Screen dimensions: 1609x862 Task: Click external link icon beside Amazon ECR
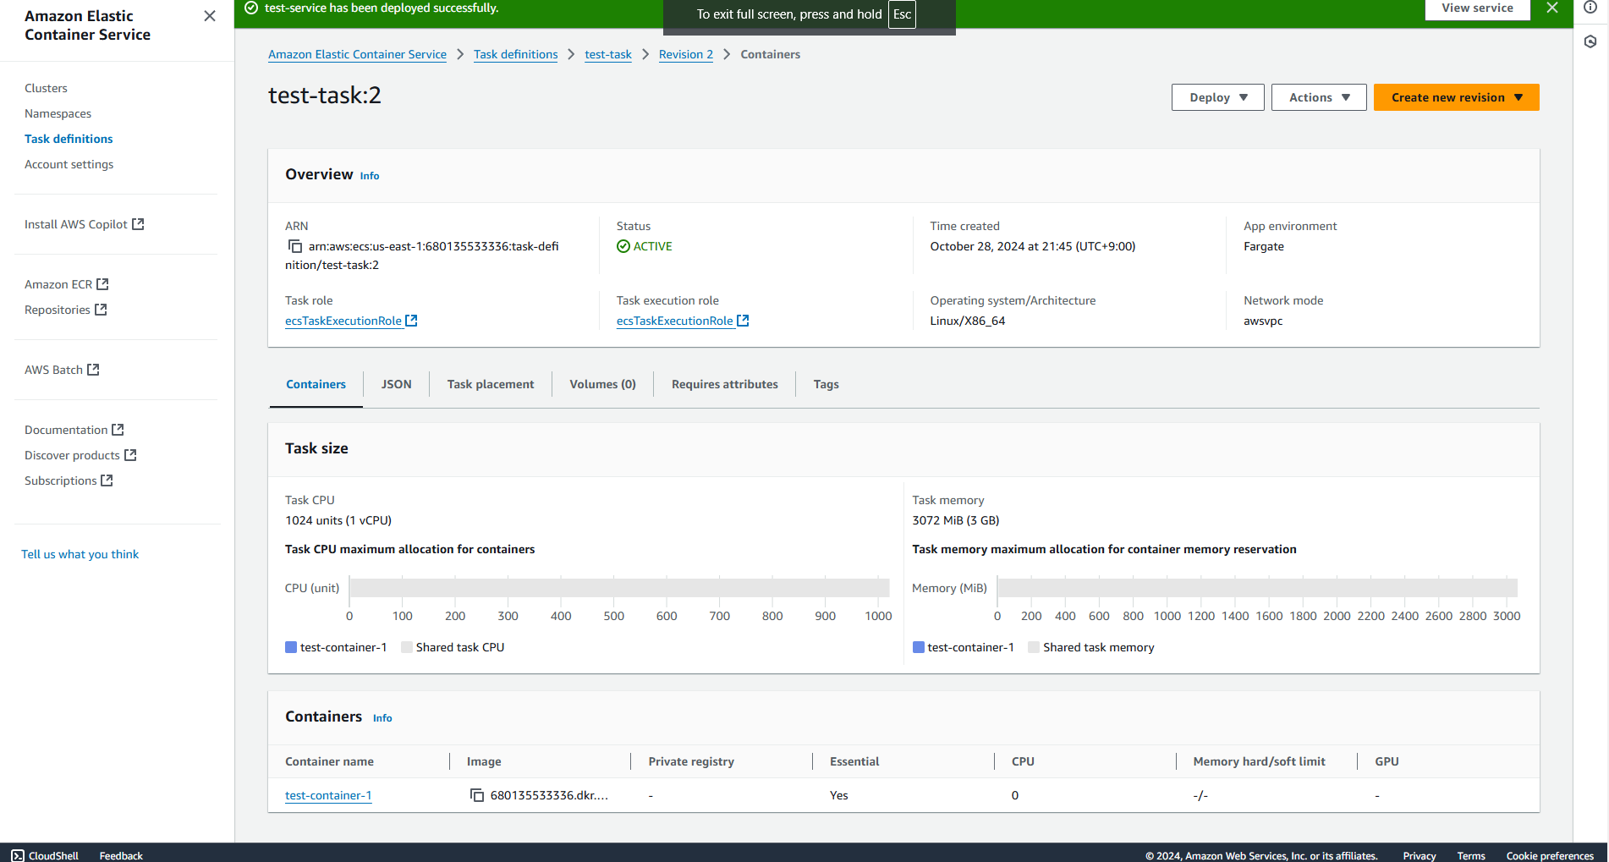tap(102, 284)
